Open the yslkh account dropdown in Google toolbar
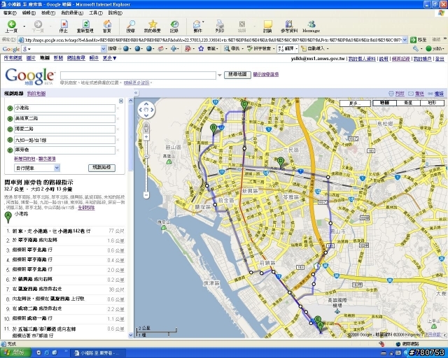This screenshot has height=358, width=448. click(435, 49)
